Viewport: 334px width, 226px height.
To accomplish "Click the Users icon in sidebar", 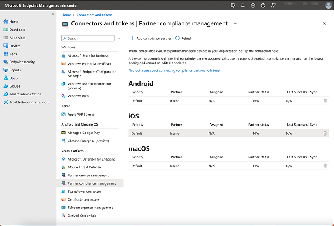I will [x=6, y=78].
